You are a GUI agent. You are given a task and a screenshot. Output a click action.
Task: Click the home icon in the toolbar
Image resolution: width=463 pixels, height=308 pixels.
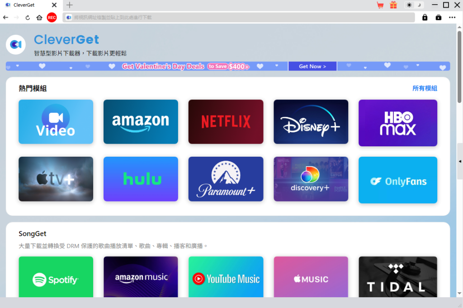point(40,17)
